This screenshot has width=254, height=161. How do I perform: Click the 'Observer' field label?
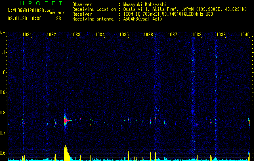pyautogui.click(x=82, y=4)
